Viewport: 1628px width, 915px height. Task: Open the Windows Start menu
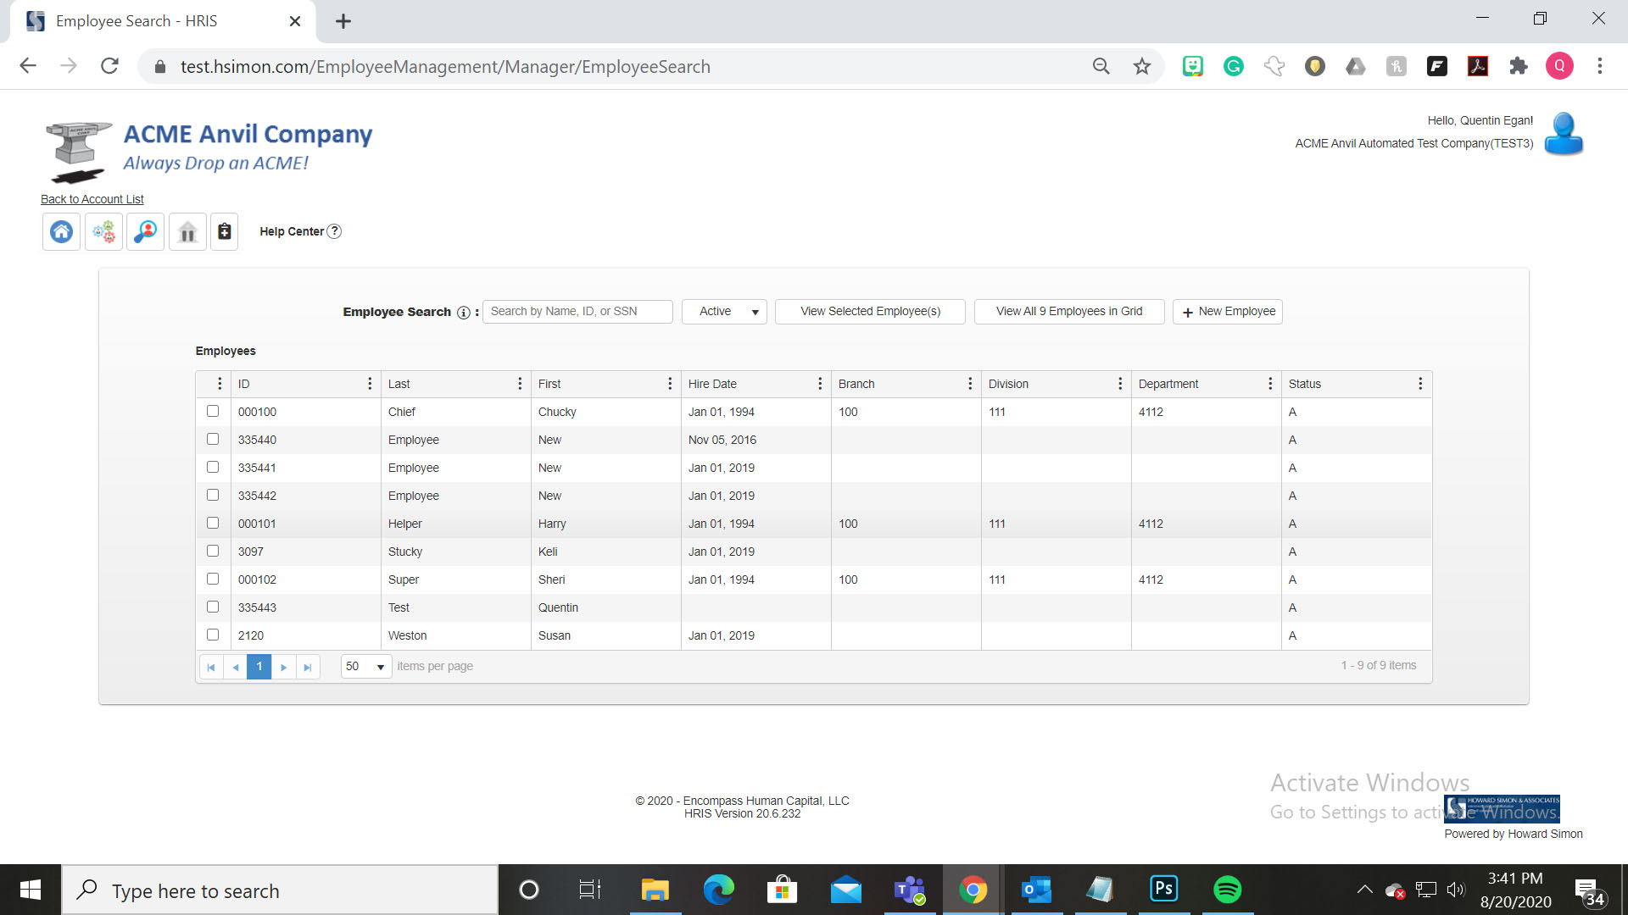click(31, 890)
